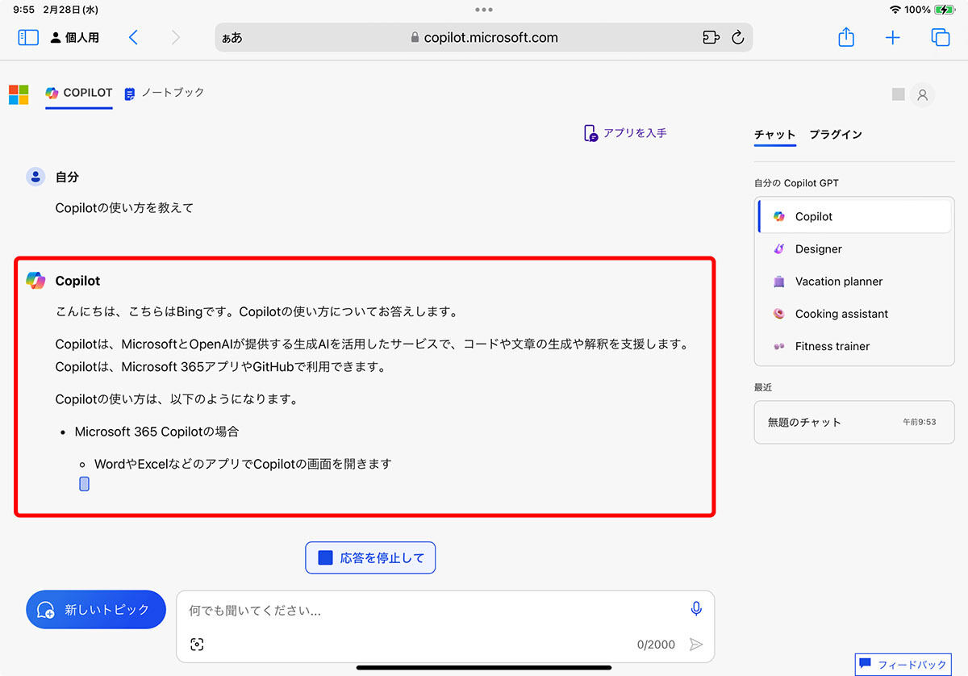Open the account profile avatar icon

point(923,95)
